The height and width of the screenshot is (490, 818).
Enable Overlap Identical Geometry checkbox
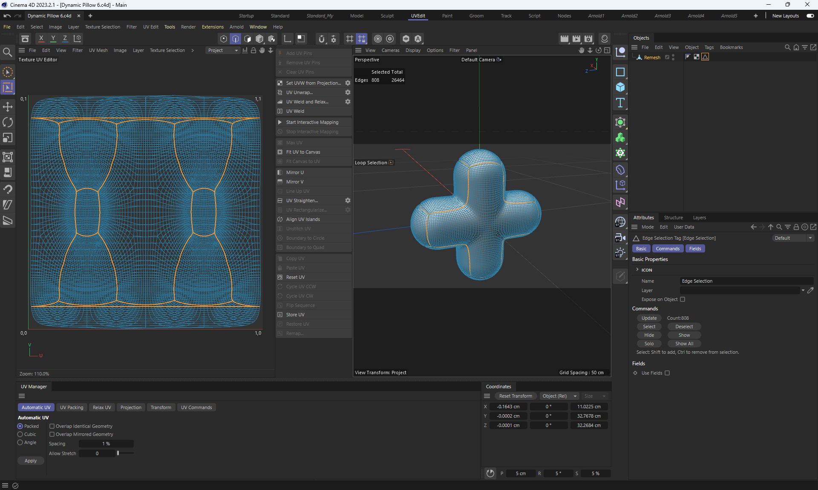[52, 426]
